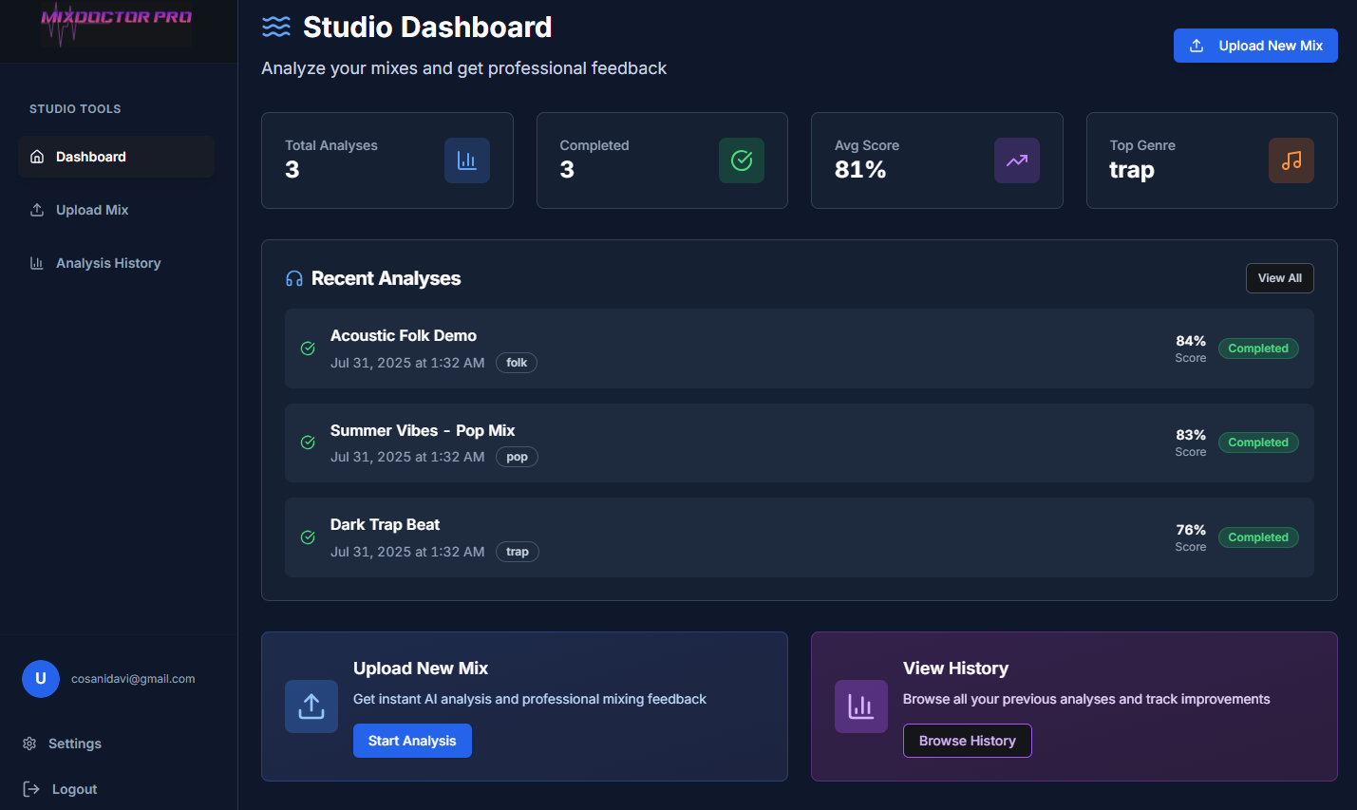This screenshot has width=1357, height=810.
Task: Open the Acoustic Folk Demo analysis
Action: [800, 348]
